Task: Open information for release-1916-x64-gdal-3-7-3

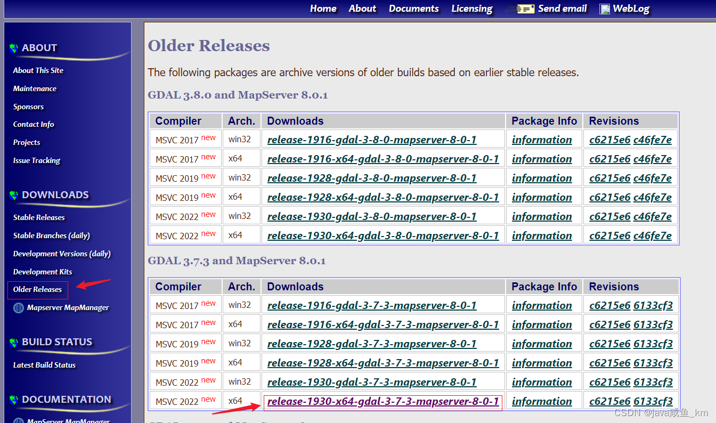Action: (x=542, y=324)
